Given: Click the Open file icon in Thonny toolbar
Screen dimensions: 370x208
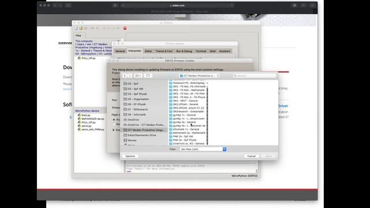Looking at the screenshot, I should click(81, 28).
